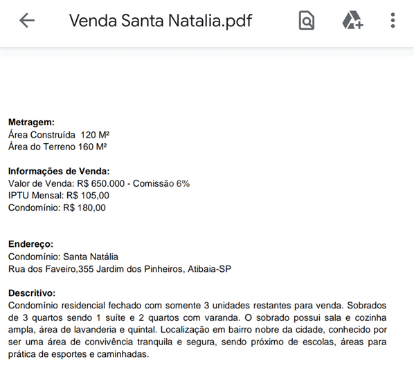Click the Área Construída 120 M² line
Viewport: 414px width, 370px height.
pos(59,135)
